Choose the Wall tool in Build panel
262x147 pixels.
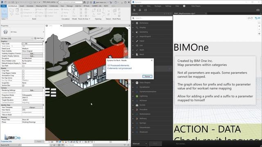tap(11, 12)
